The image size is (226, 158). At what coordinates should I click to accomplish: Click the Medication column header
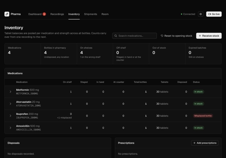(x=22, y=82)
